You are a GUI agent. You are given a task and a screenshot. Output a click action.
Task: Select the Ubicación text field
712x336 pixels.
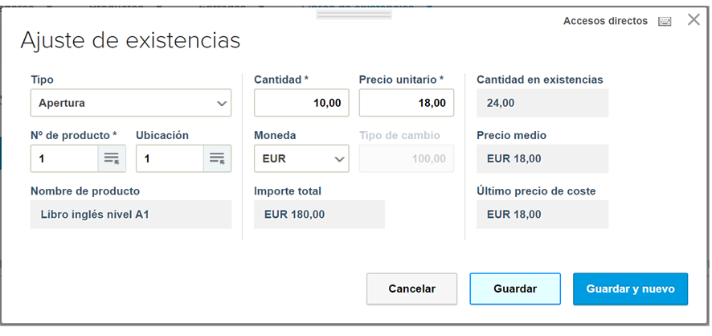[170, 158]
